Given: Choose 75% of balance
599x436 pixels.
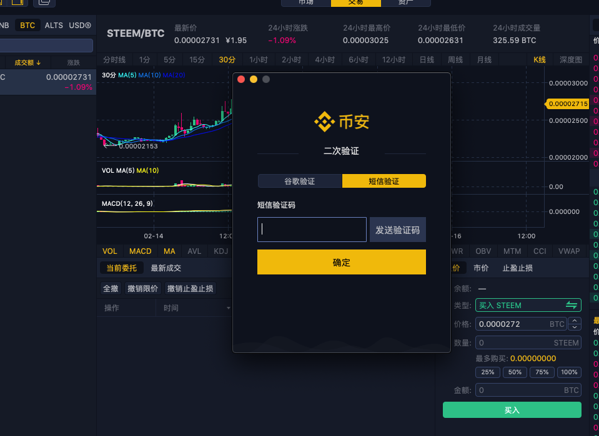Looking at the screenshot, I should coord(542,372).
